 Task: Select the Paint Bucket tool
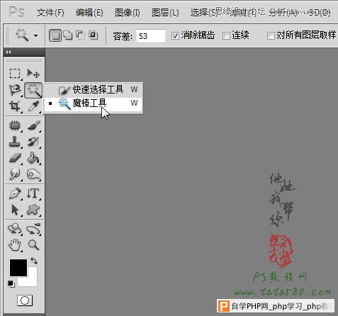click(33, 158)
